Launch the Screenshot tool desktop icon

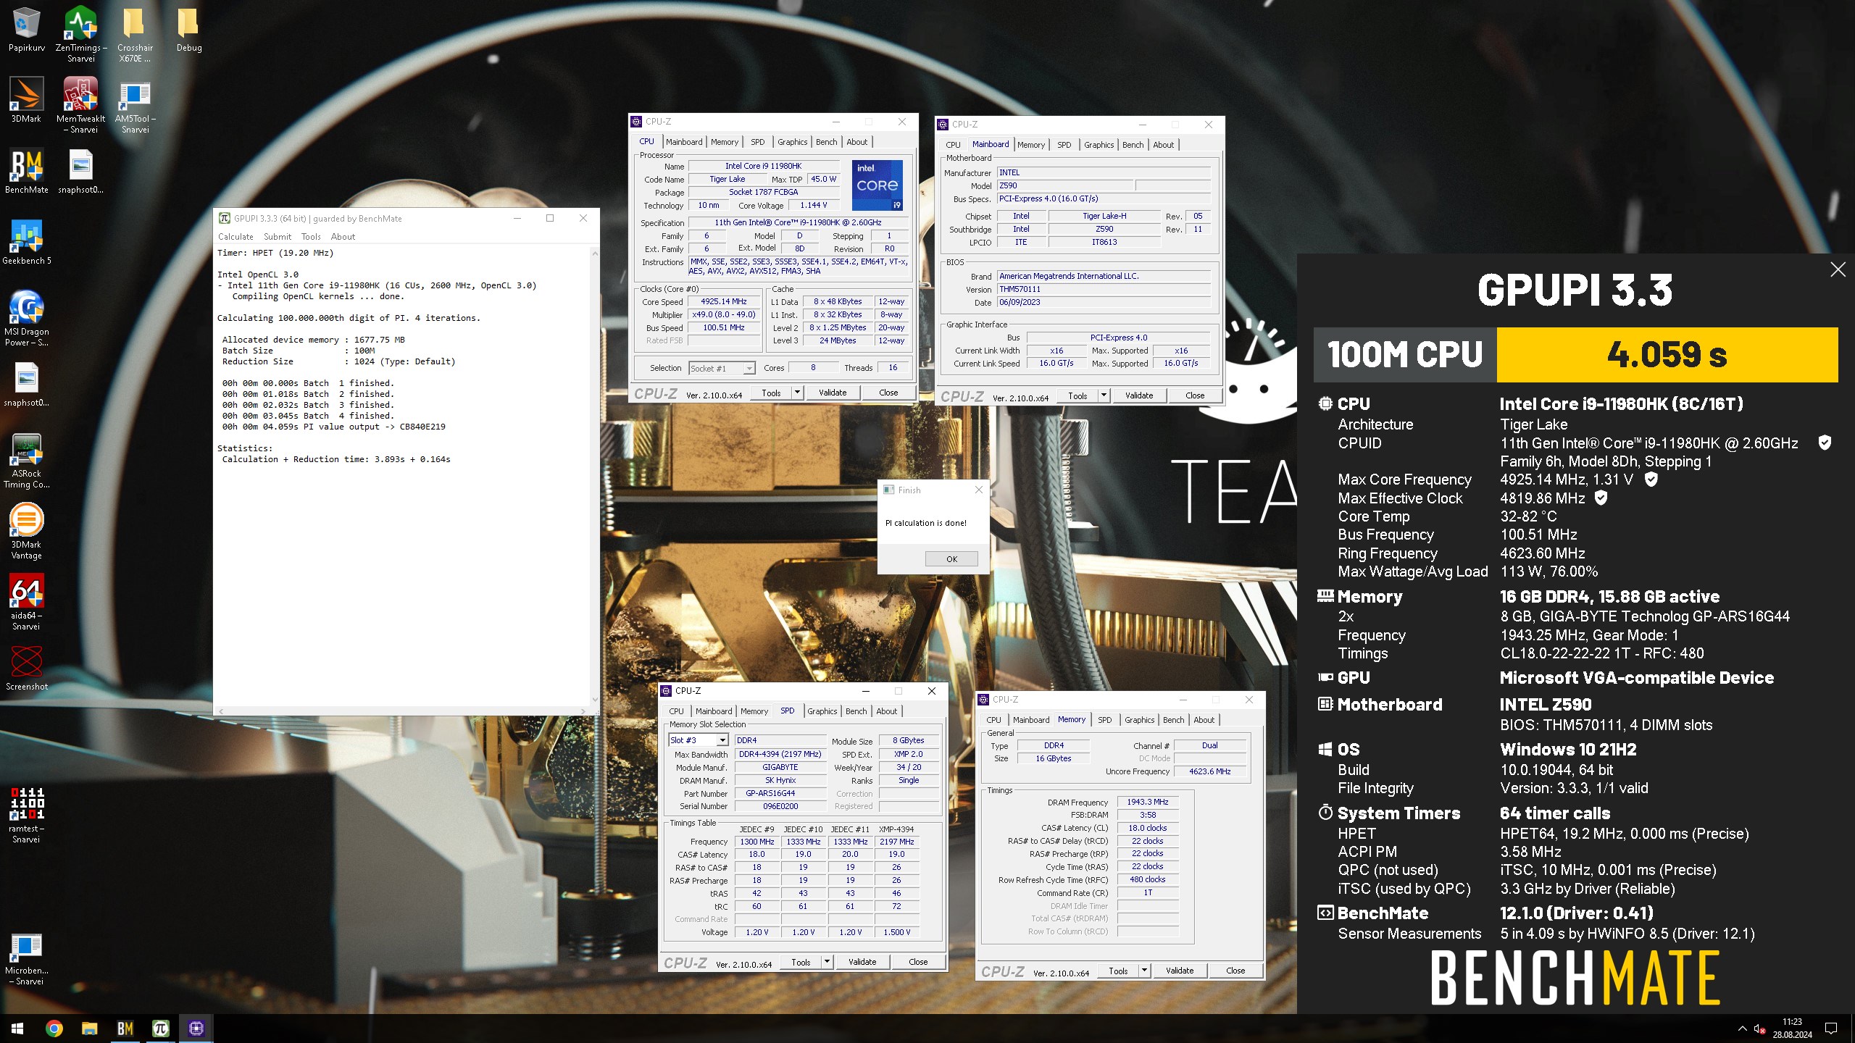tap(26, 668)
